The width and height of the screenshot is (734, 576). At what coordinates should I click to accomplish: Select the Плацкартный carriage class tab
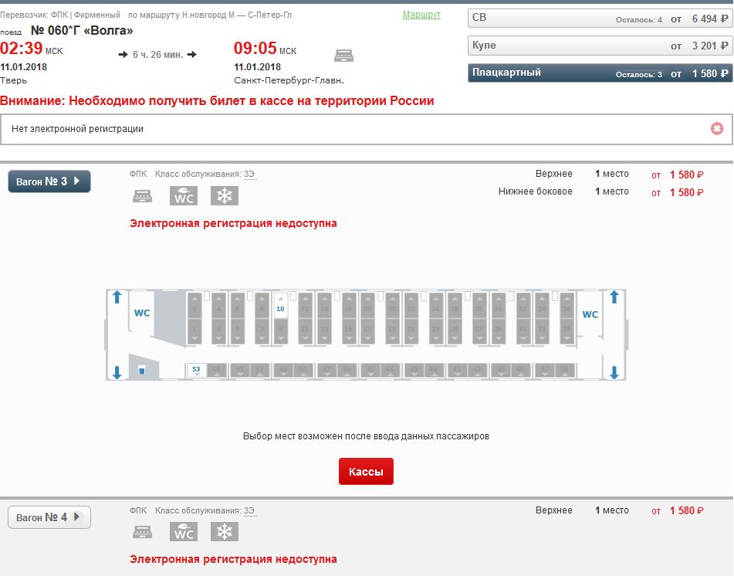click(600, 73)
